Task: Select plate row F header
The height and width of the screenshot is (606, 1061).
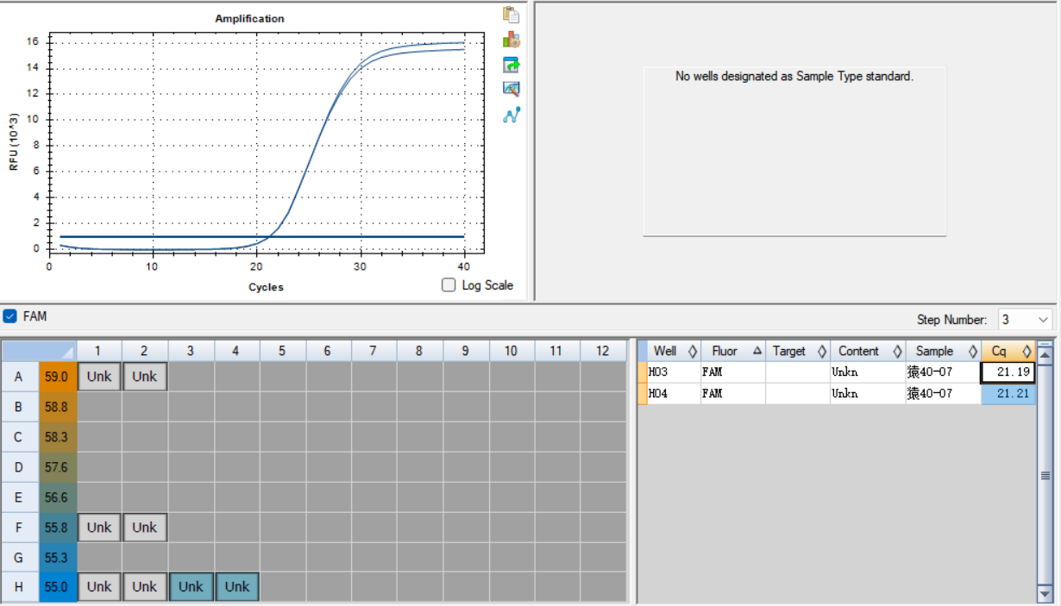Action: [19, 527]
